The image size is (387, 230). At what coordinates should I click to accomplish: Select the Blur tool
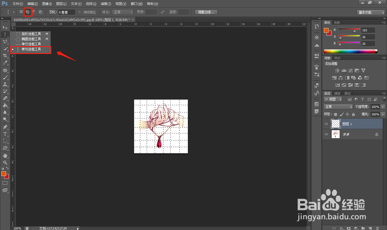[x=5, y=112]
